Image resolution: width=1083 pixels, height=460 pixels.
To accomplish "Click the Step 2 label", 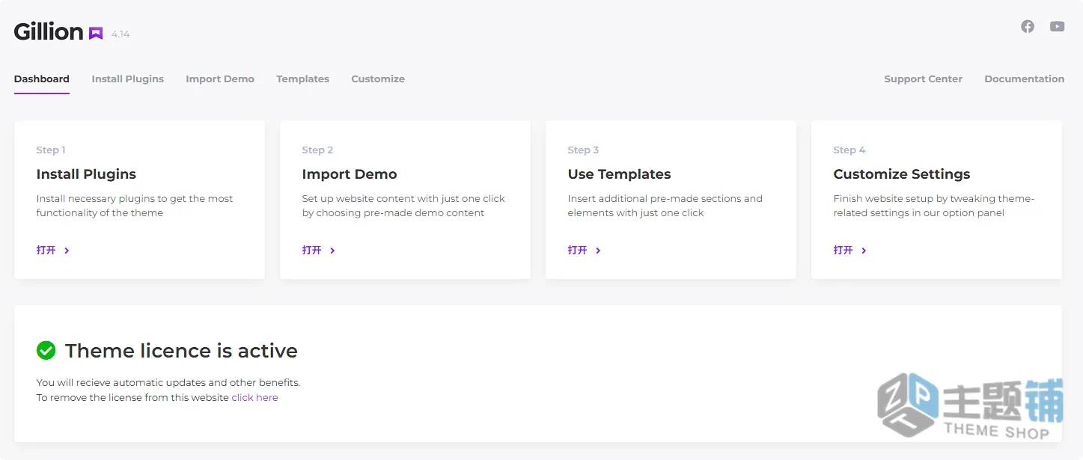I will click(x=317, y=150).
